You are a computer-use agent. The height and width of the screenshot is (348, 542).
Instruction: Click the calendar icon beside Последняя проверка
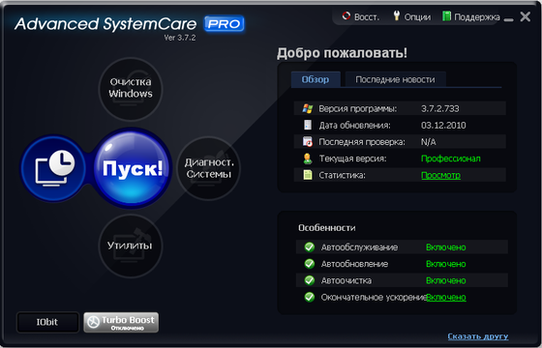(x=308, y=141)
